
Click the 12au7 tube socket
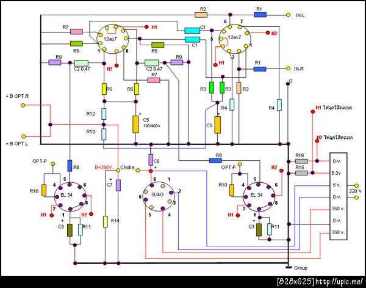coord(113,39)
